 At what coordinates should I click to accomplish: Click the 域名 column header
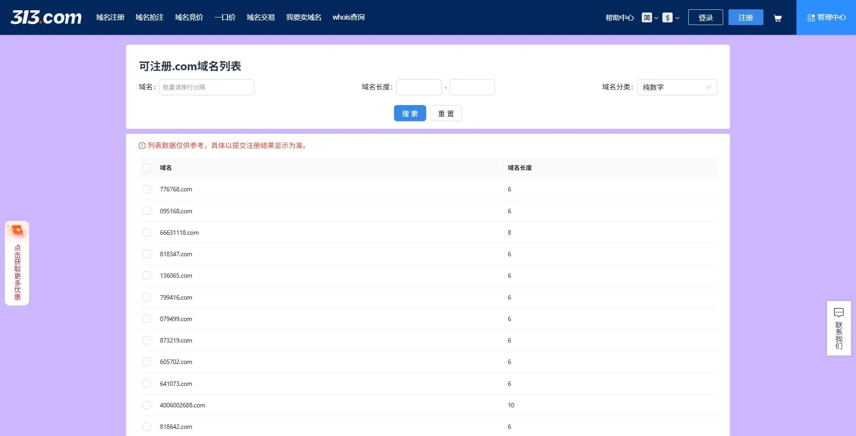166,168
